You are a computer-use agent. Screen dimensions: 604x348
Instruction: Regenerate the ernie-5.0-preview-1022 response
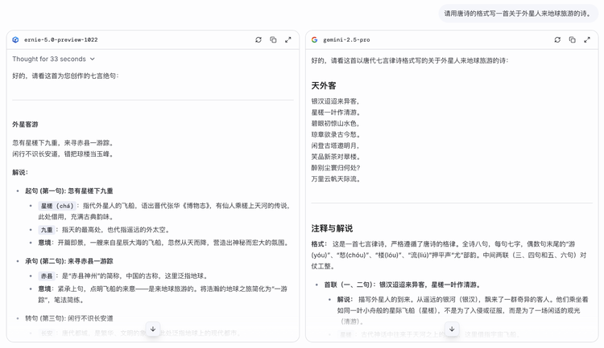(259, 39)
